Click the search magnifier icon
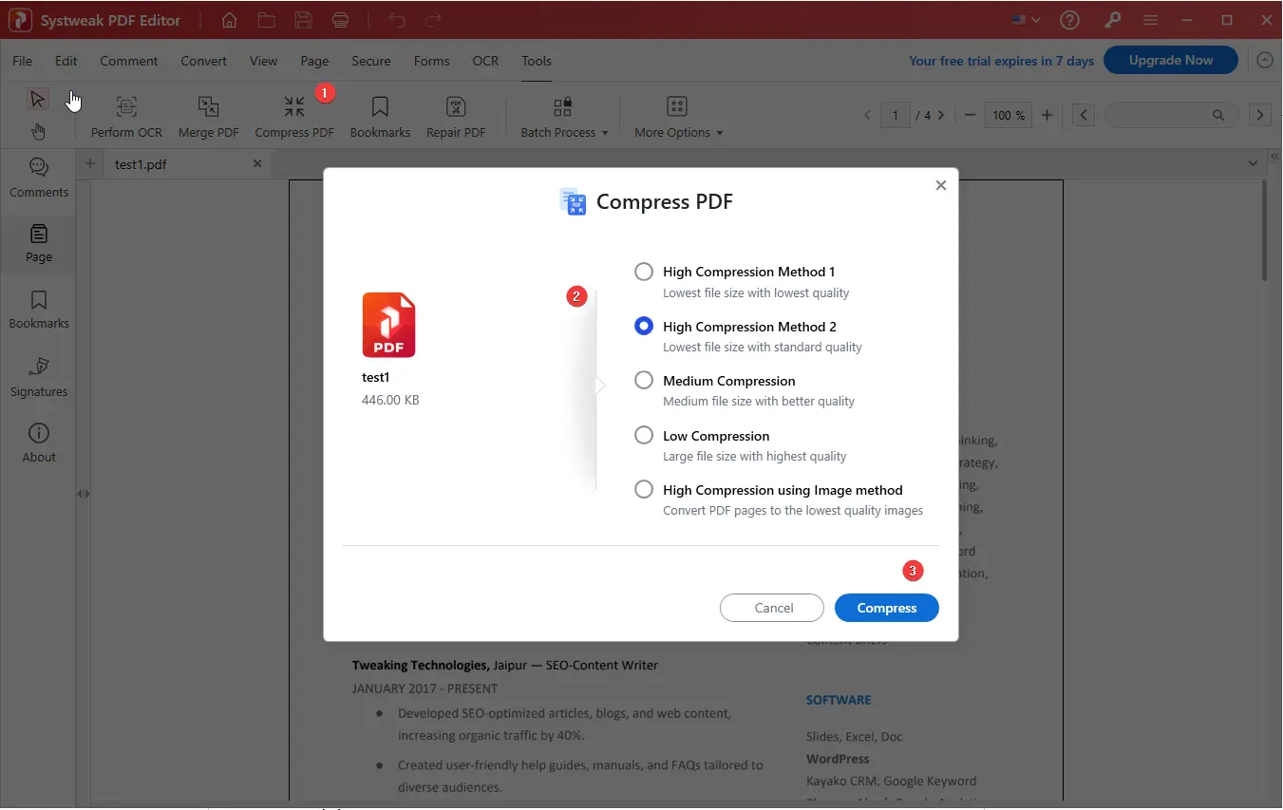 pyautogui.click(x=1218, y=115)
